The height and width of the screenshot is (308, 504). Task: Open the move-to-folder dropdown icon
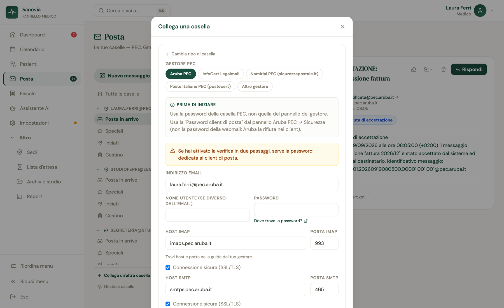coord(428,69)
